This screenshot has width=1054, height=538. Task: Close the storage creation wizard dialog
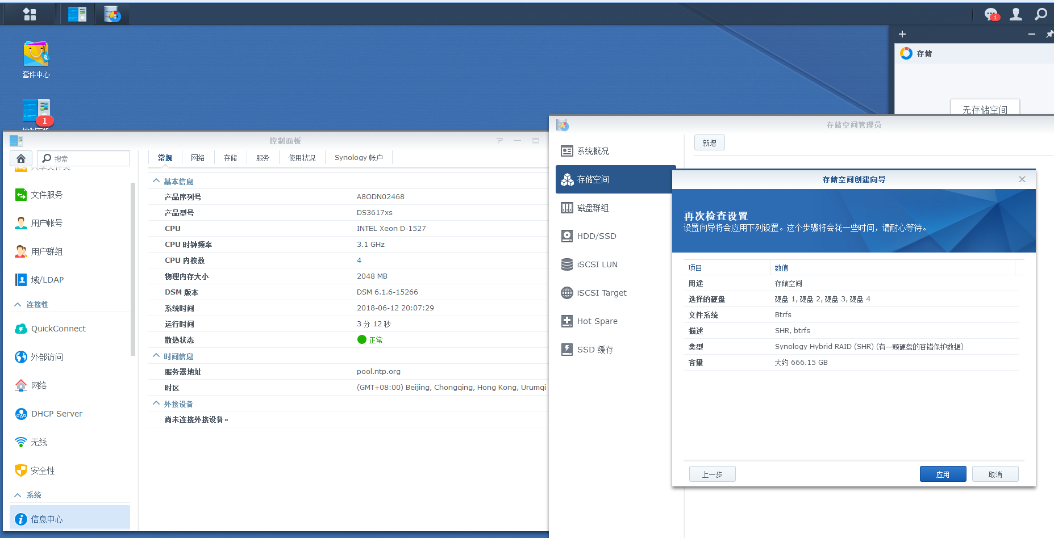pos(1022,179)
